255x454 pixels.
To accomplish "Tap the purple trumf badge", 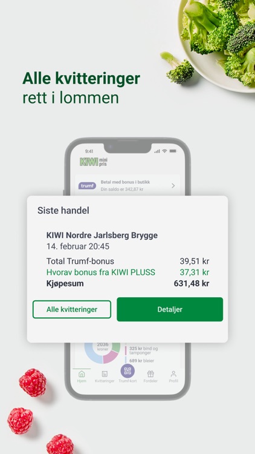I will pyautogui.click(x=87, y=186).
